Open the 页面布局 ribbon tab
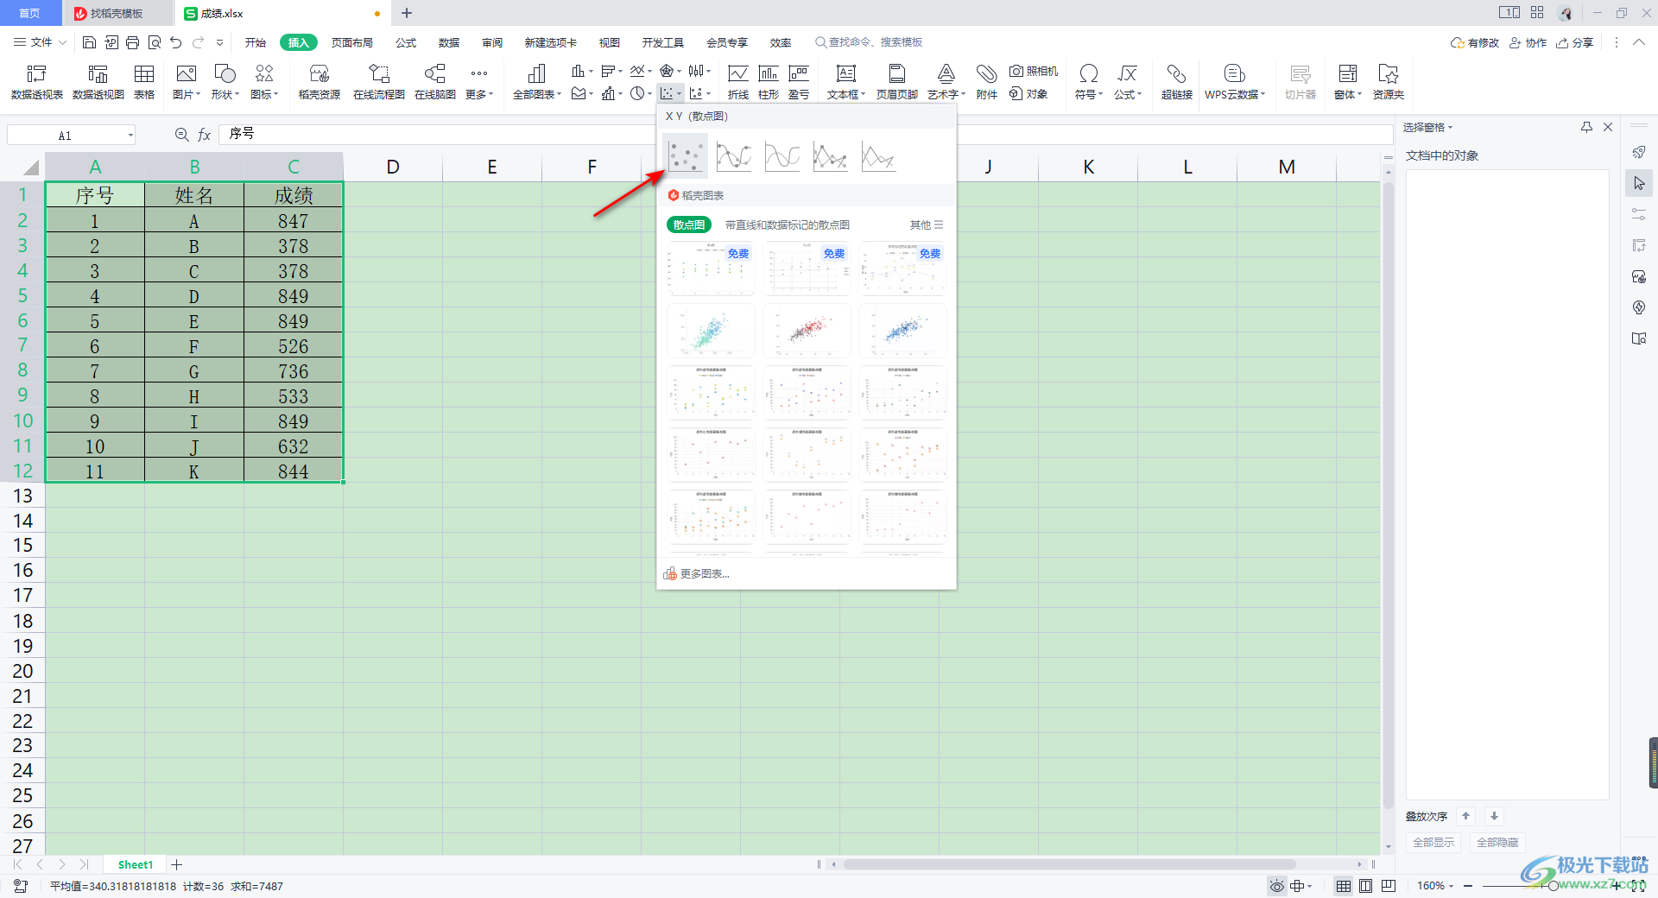 pos(352,42)
